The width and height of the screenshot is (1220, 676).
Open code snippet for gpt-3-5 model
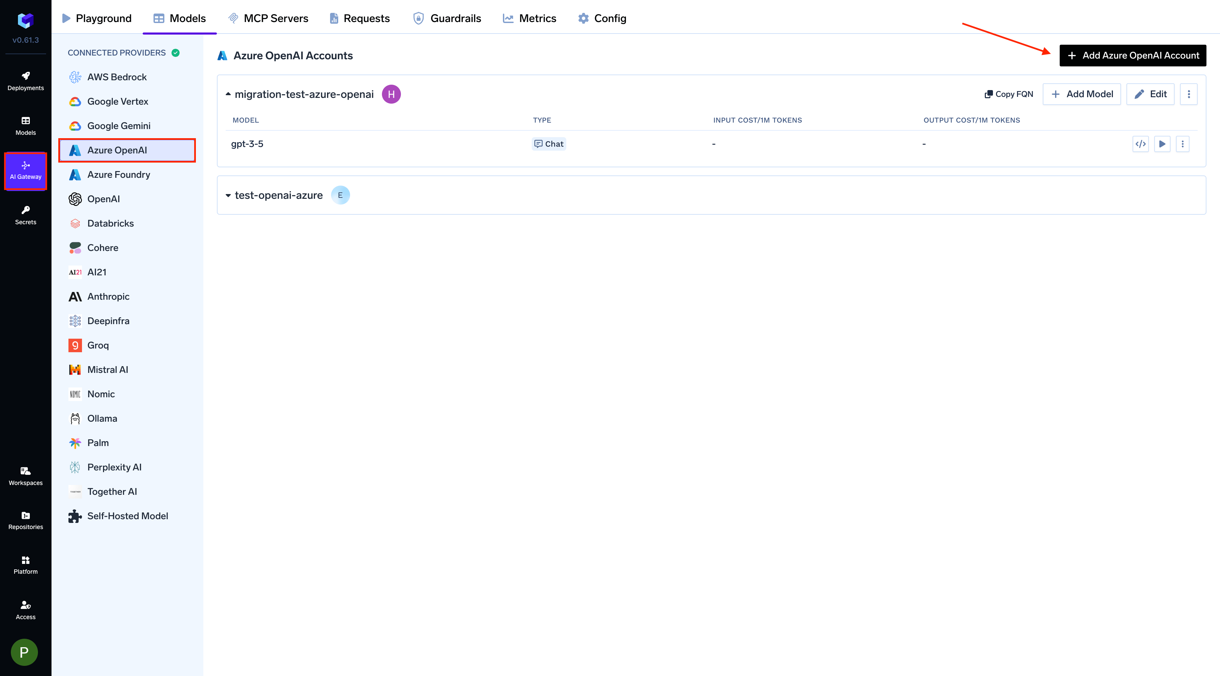(x=1140, y=144)
